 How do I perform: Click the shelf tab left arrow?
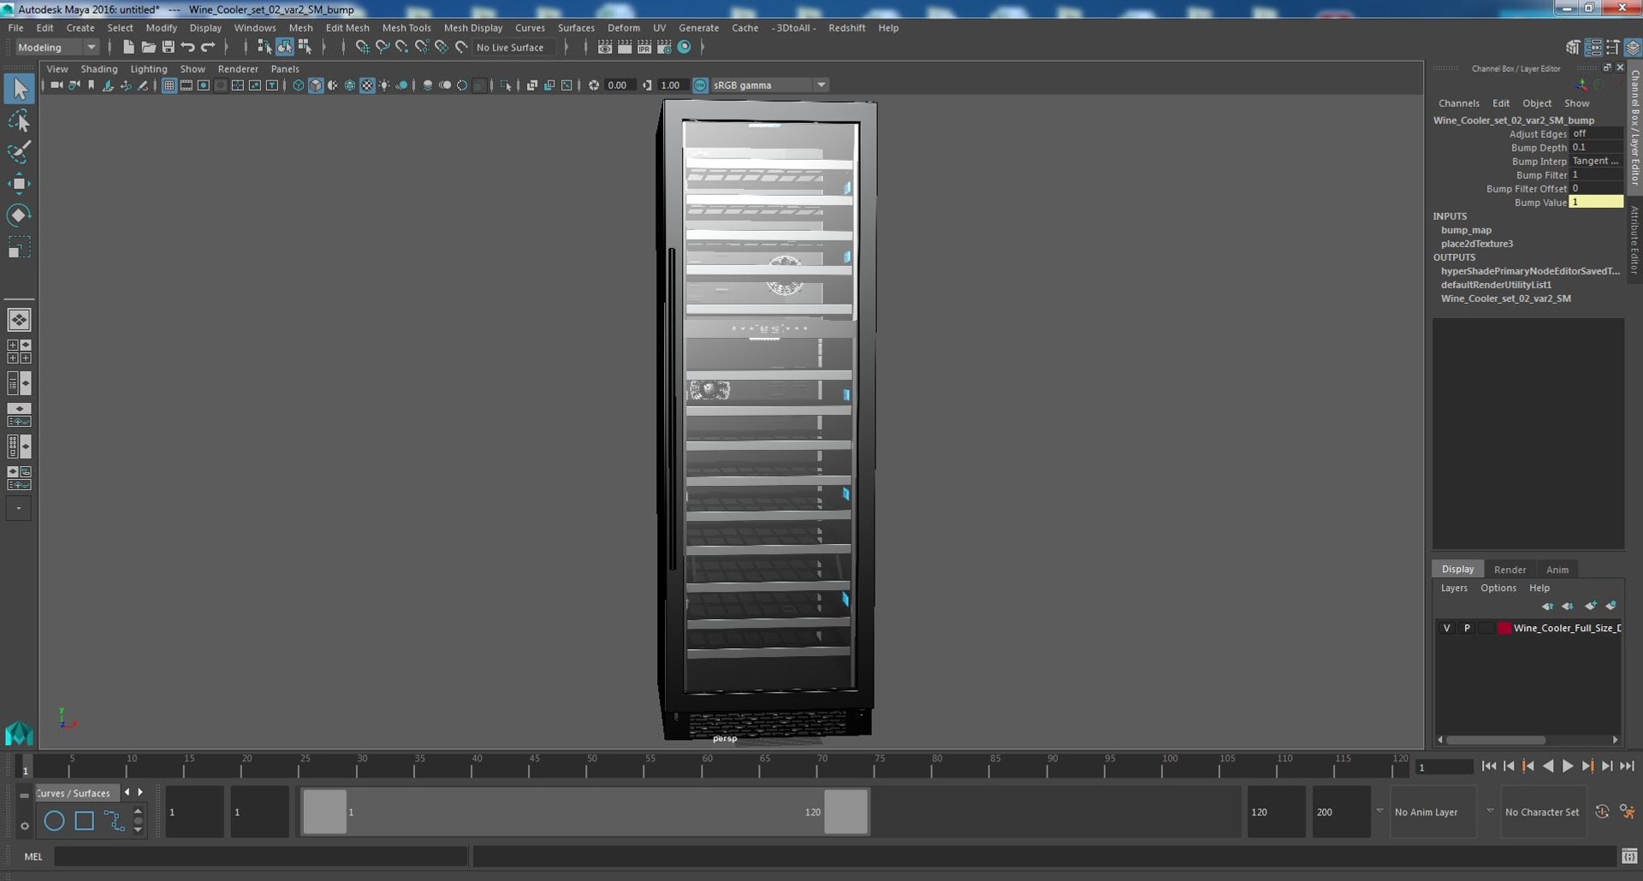tap(127, 792)
